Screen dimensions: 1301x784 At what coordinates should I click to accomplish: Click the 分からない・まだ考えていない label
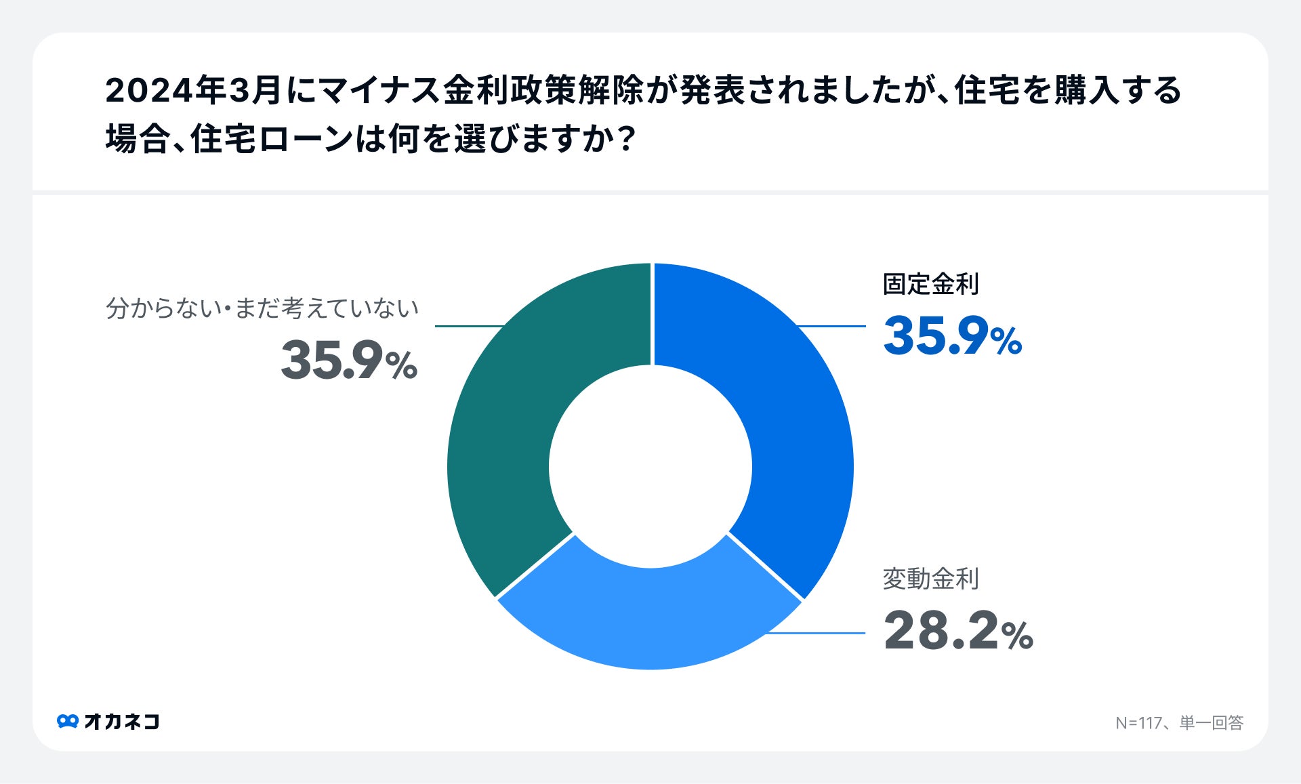point(262,308)
